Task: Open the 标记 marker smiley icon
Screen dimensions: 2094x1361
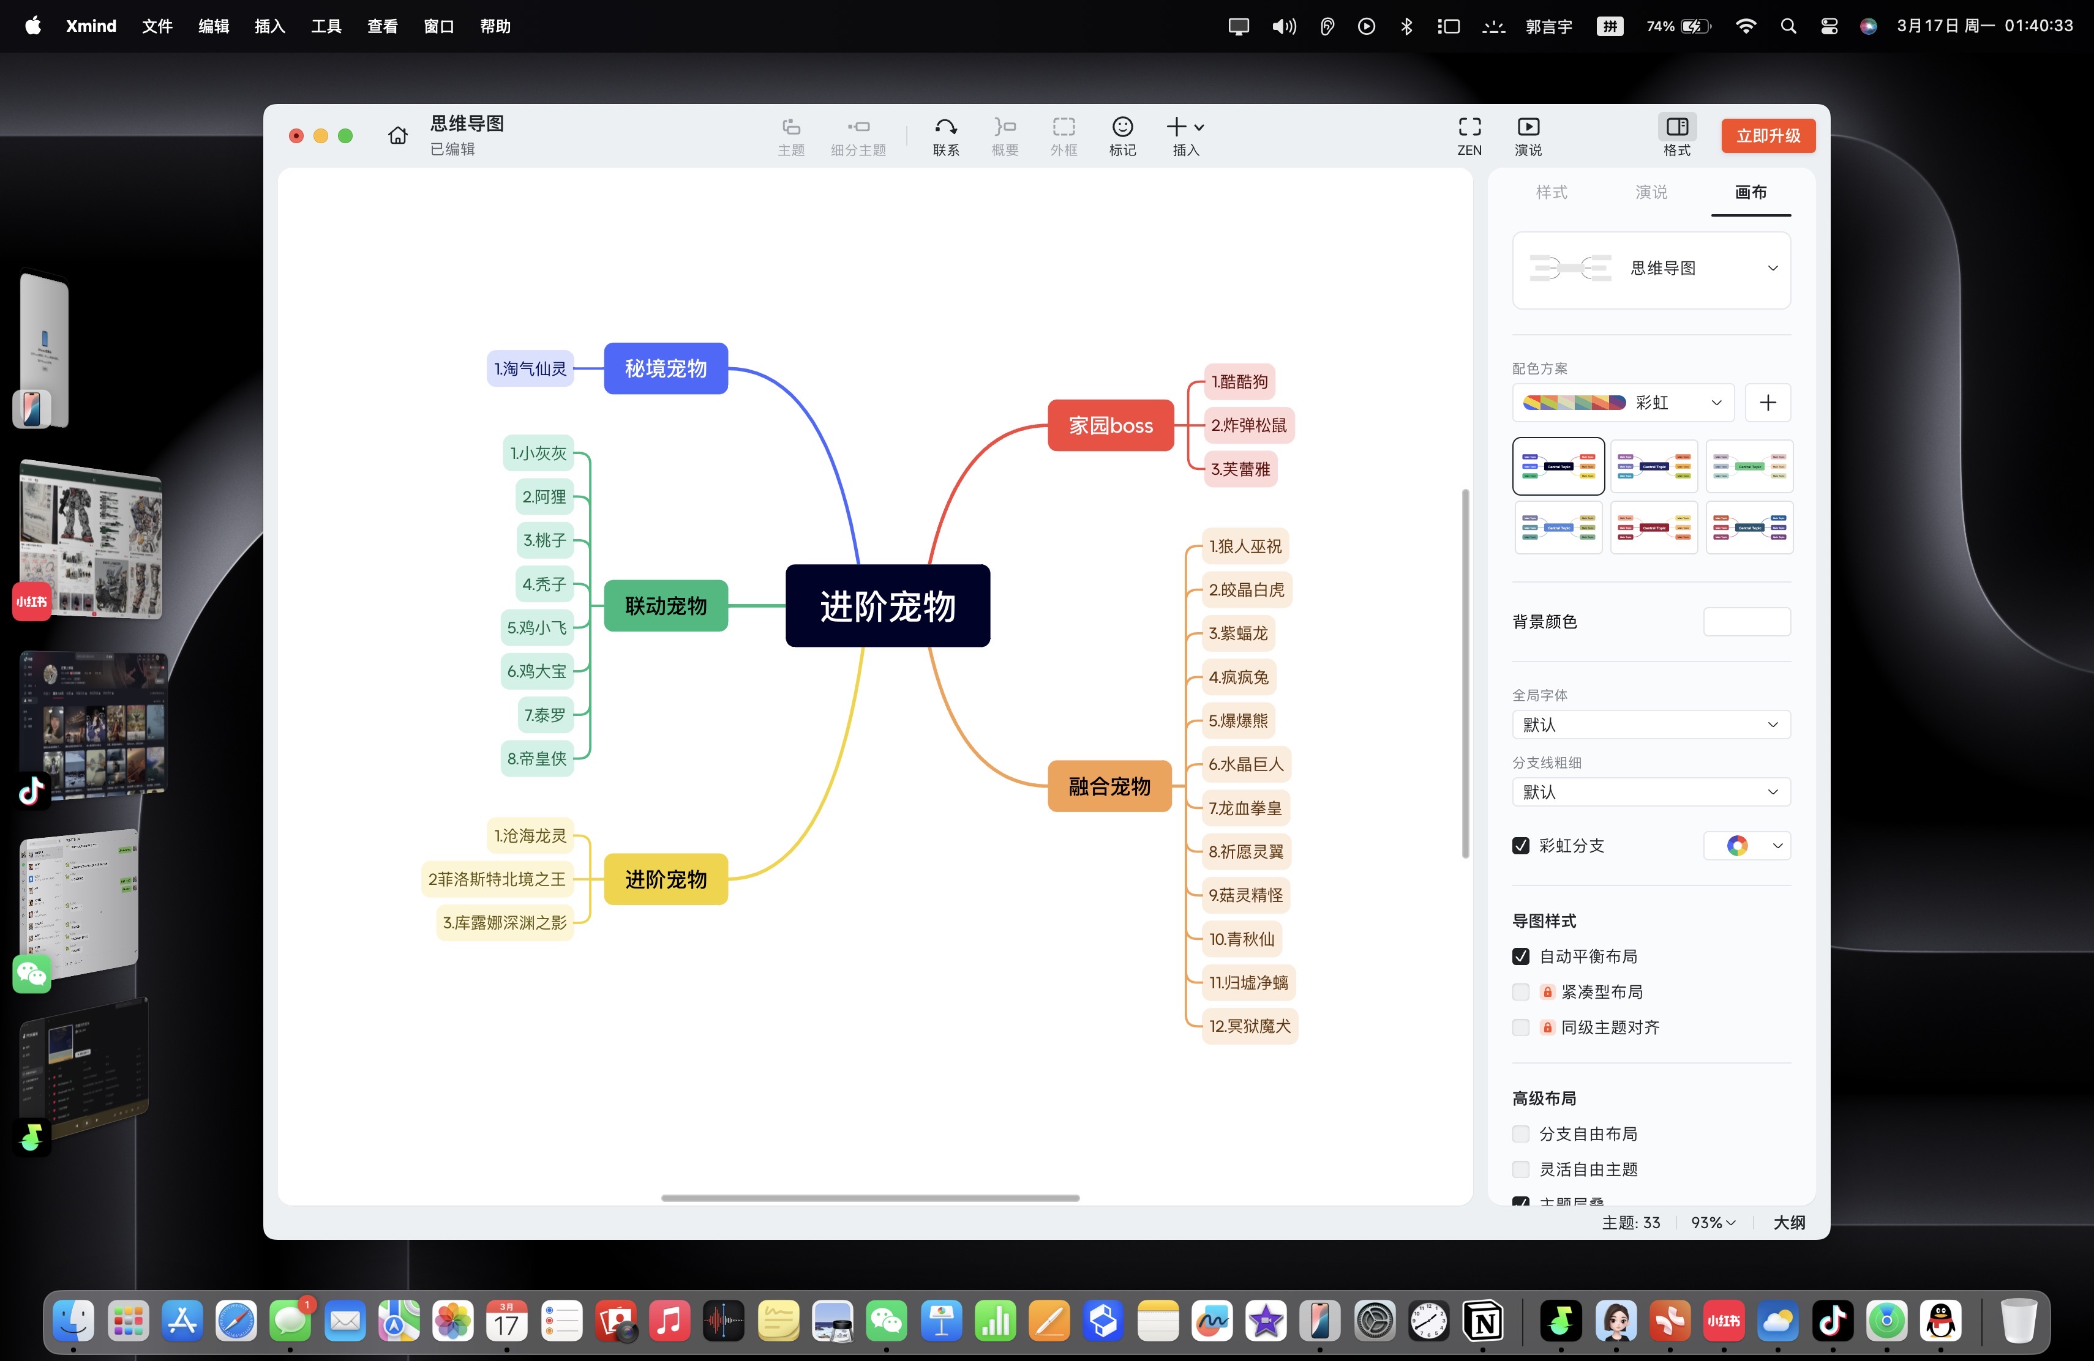Action: 1123,136
